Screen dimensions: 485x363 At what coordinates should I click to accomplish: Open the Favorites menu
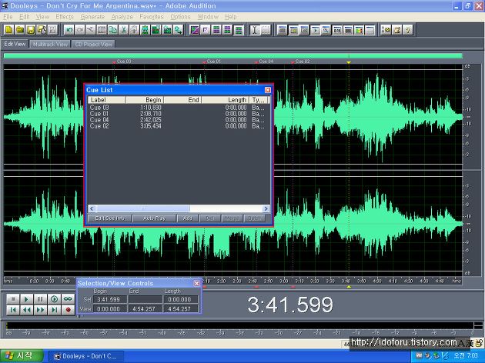152,17
